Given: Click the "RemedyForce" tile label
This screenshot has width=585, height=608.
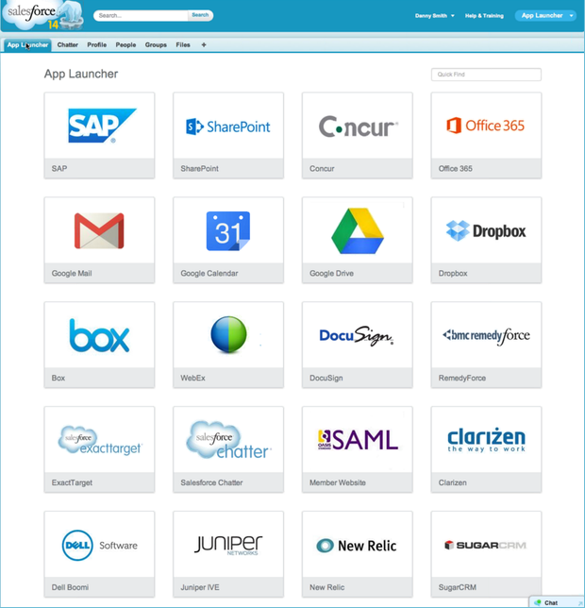Looking at the screenshot, I should click(461, 378).
